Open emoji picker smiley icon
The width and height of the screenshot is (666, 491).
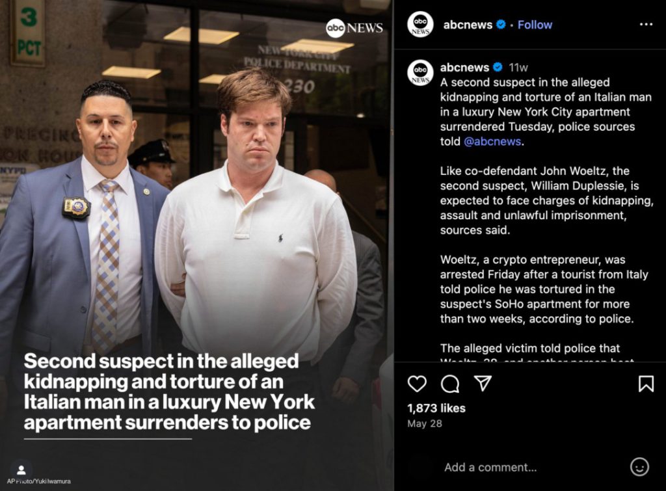point(639,467)
